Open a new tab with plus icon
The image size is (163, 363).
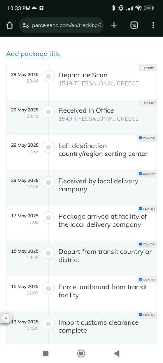pyautogui.click(x=114, y=25)
